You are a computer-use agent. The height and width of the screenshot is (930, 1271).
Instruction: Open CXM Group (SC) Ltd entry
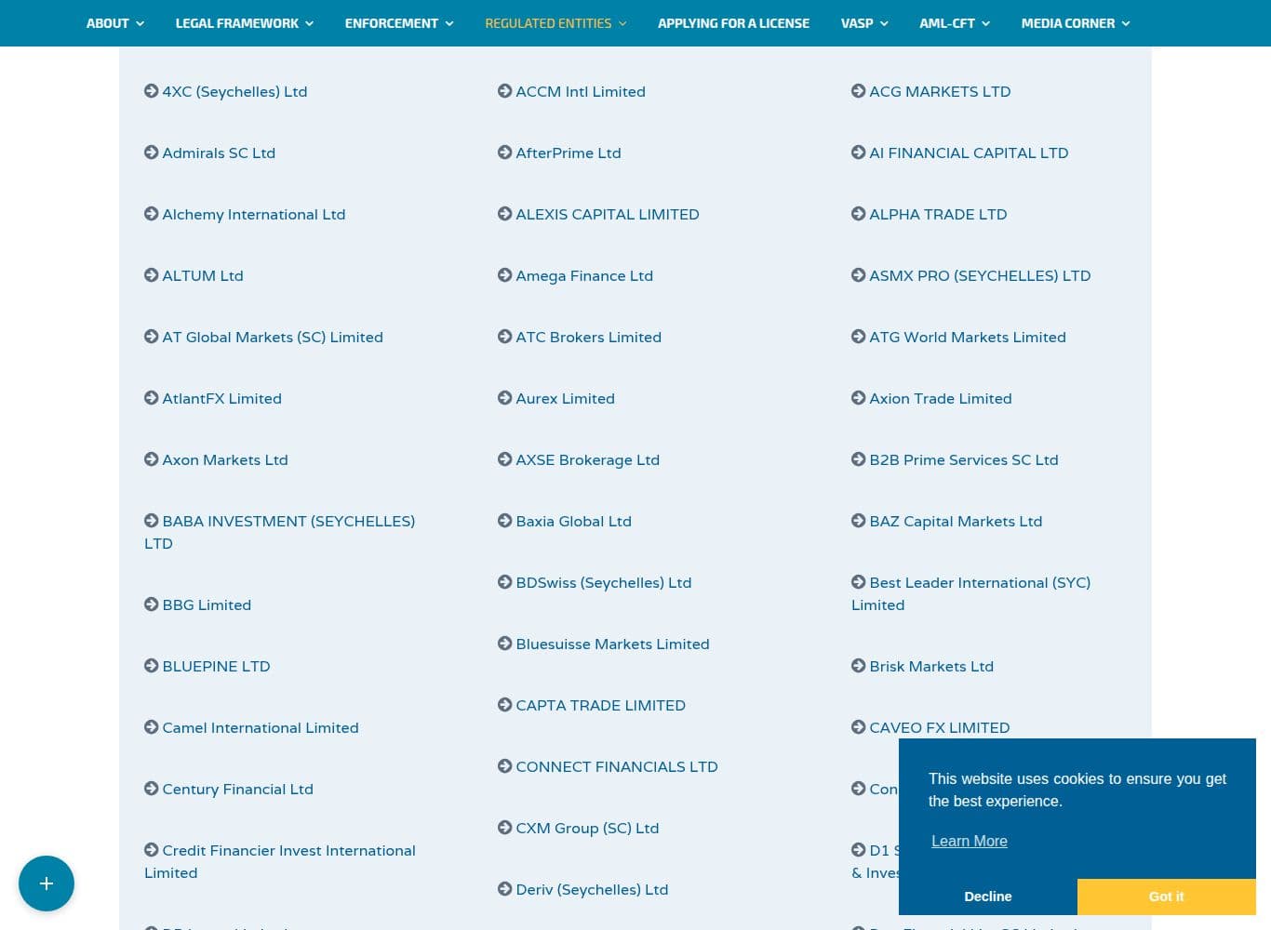[587, 828]
